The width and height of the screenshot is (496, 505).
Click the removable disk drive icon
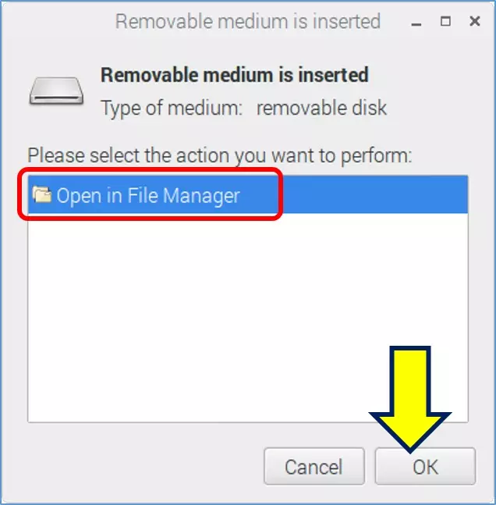57,91
